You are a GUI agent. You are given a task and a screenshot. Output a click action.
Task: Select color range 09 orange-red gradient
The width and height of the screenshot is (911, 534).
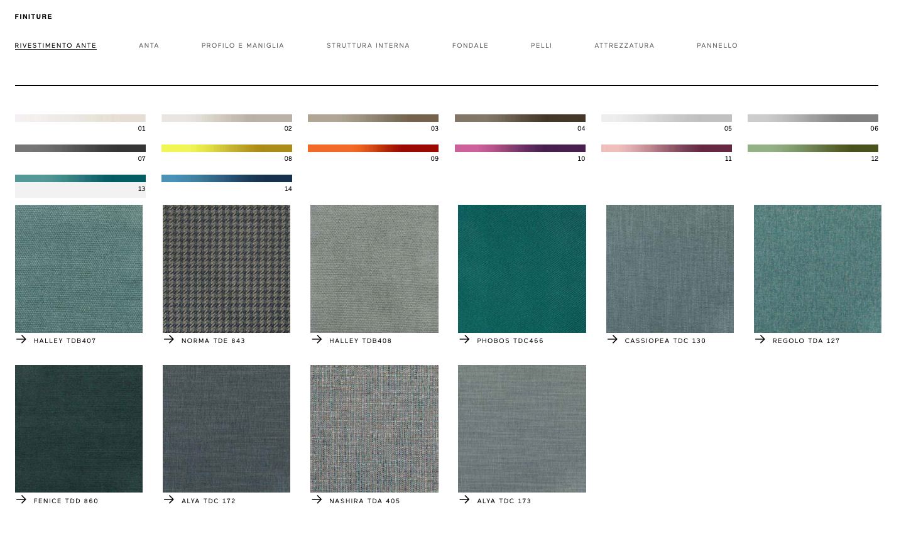[x=373, y=149]
